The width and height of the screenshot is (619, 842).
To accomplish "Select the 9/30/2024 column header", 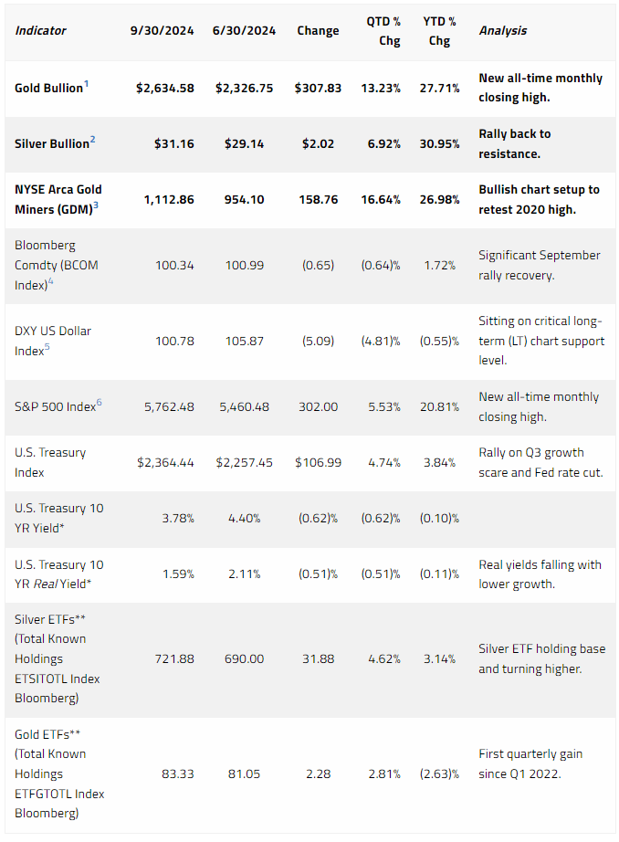I will pos(163,31).
